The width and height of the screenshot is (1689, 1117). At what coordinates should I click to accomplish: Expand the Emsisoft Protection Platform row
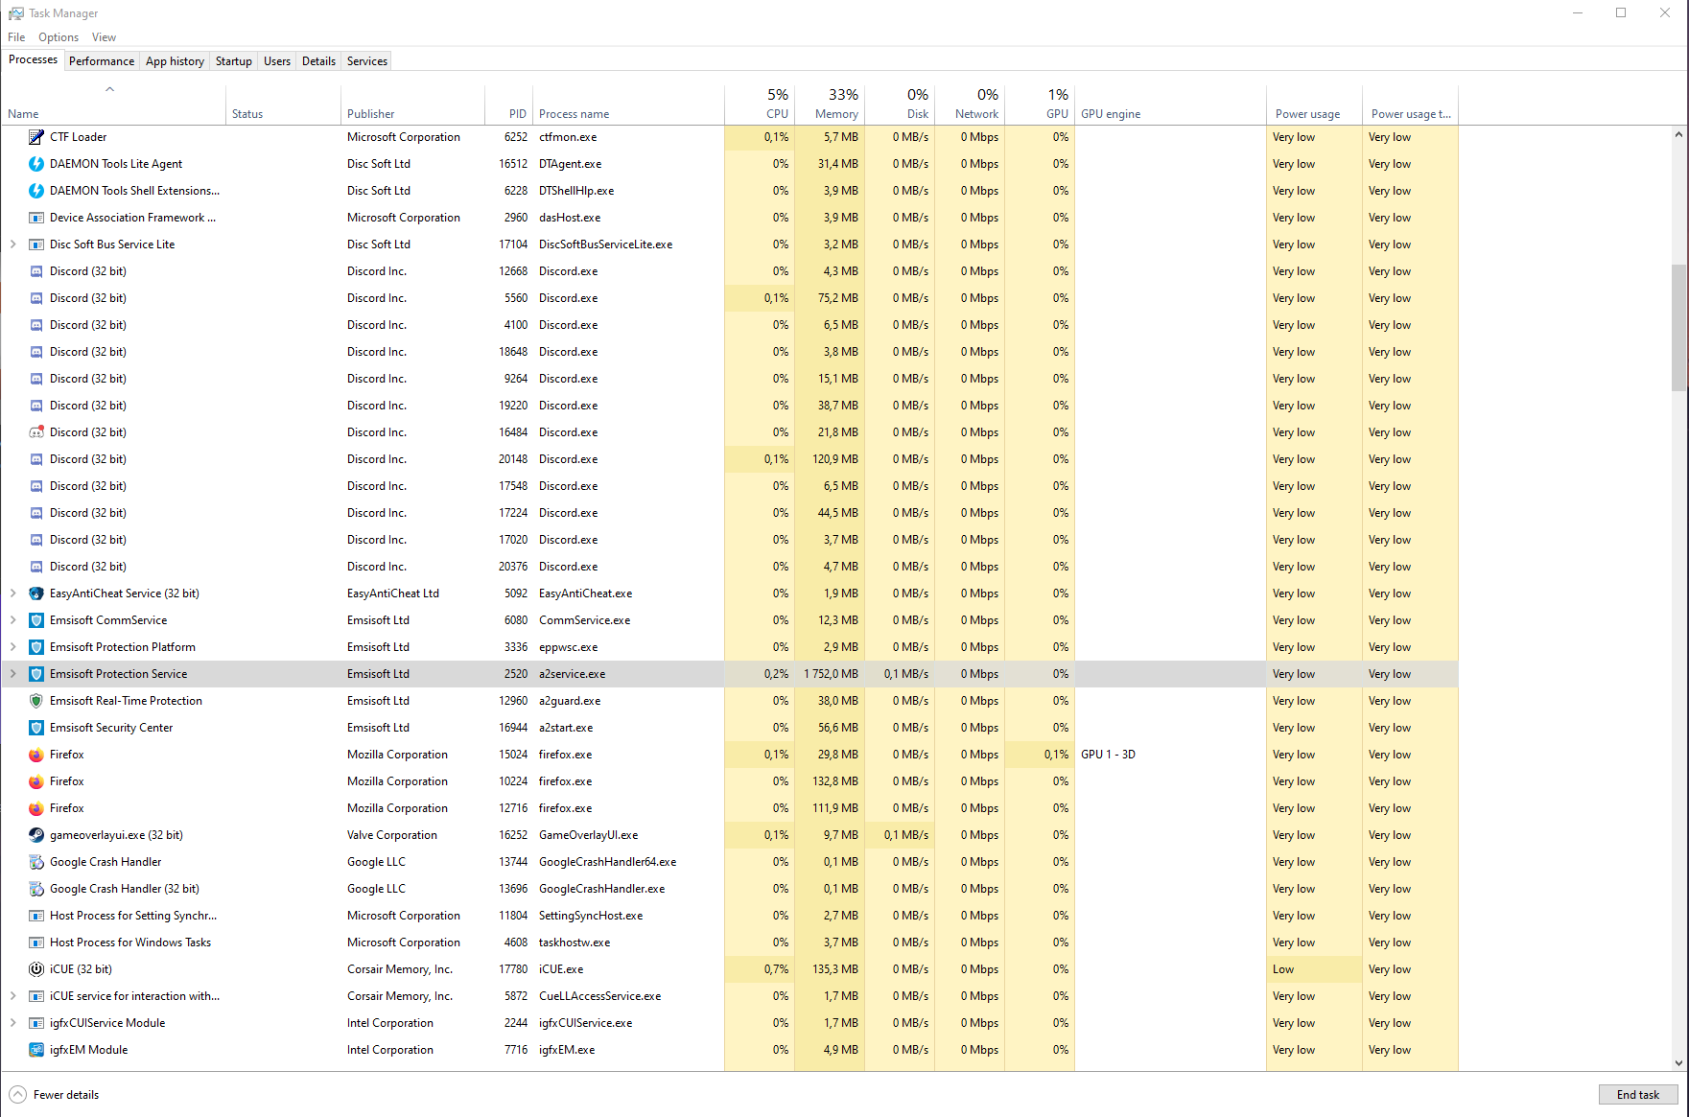coord(13,647)
